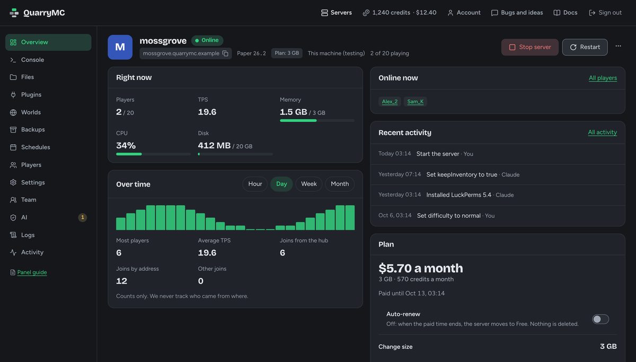Open the Plugins section

click(x=48, y=95)
